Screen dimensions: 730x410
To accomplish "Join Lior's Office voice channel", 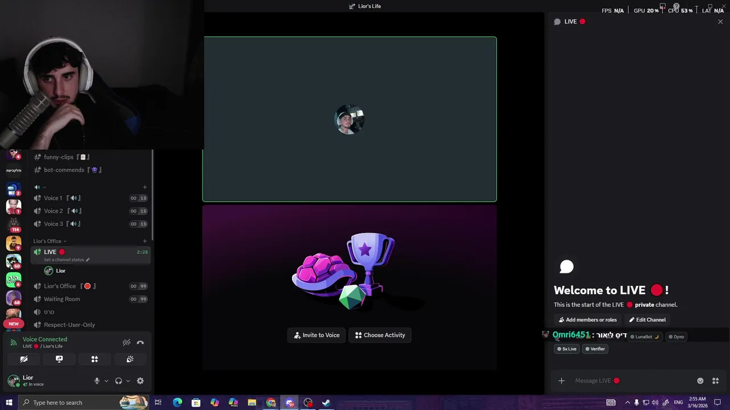I will (91, 286).
